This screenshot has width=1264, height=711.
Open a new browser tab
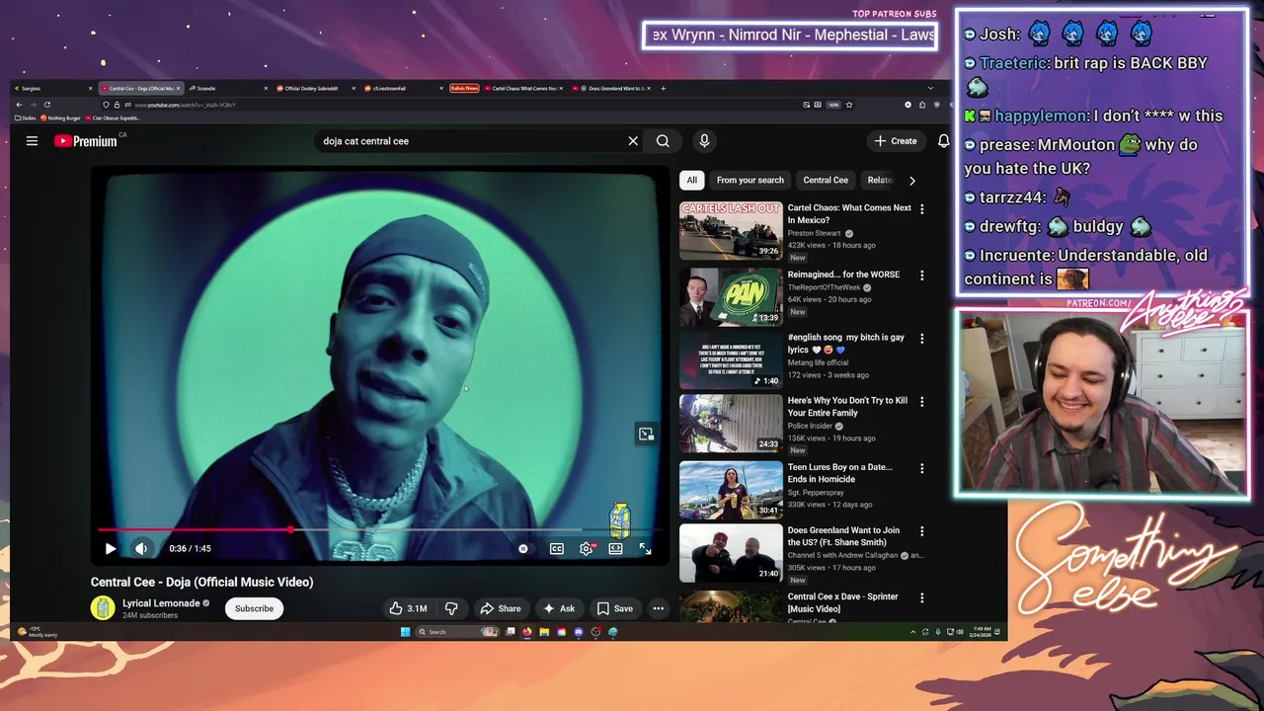pyautogui.click(x=663, y=88)
